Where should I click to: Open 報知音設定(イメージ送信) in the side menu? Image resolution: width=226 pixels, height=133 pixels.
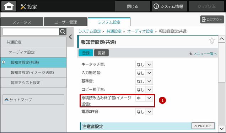tap(33, 73)
